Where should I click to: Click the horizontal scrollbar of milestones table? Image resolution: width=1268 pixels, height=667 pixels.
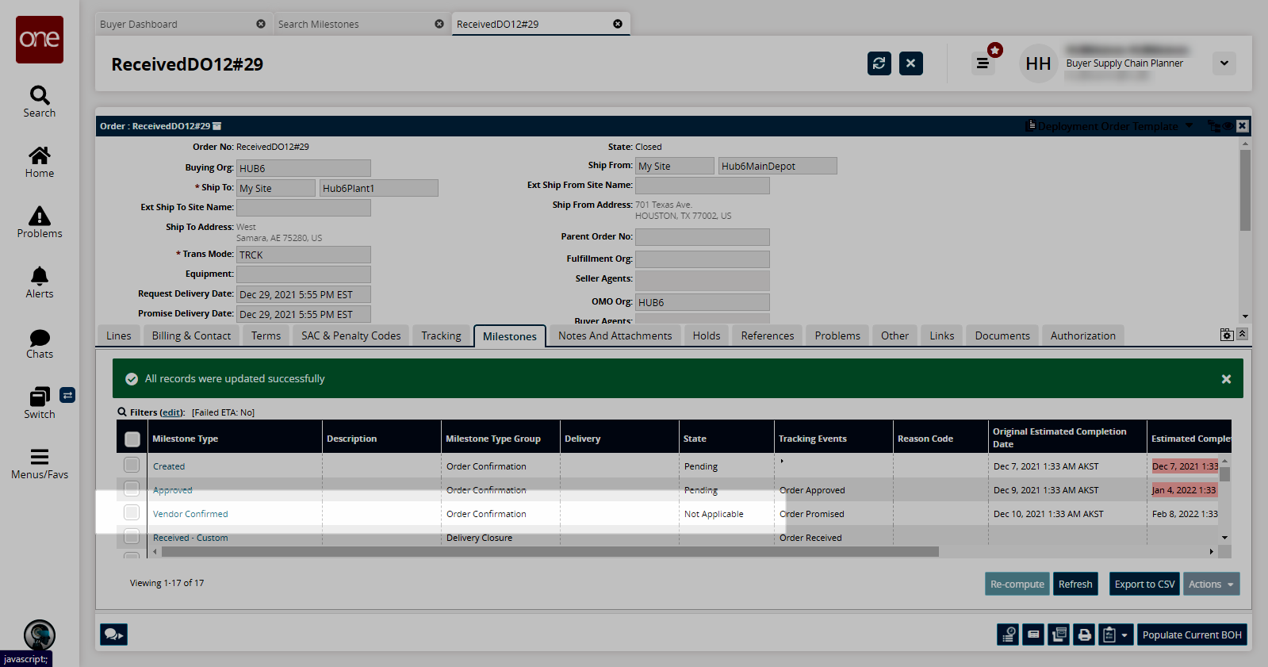point(549,551)
